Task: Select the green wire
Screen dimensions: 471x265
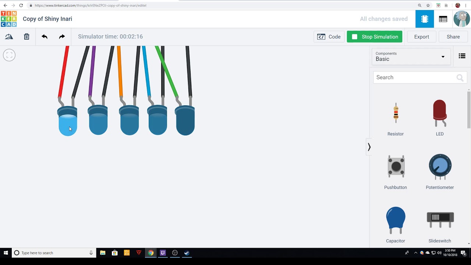Action: click(167, 72)
